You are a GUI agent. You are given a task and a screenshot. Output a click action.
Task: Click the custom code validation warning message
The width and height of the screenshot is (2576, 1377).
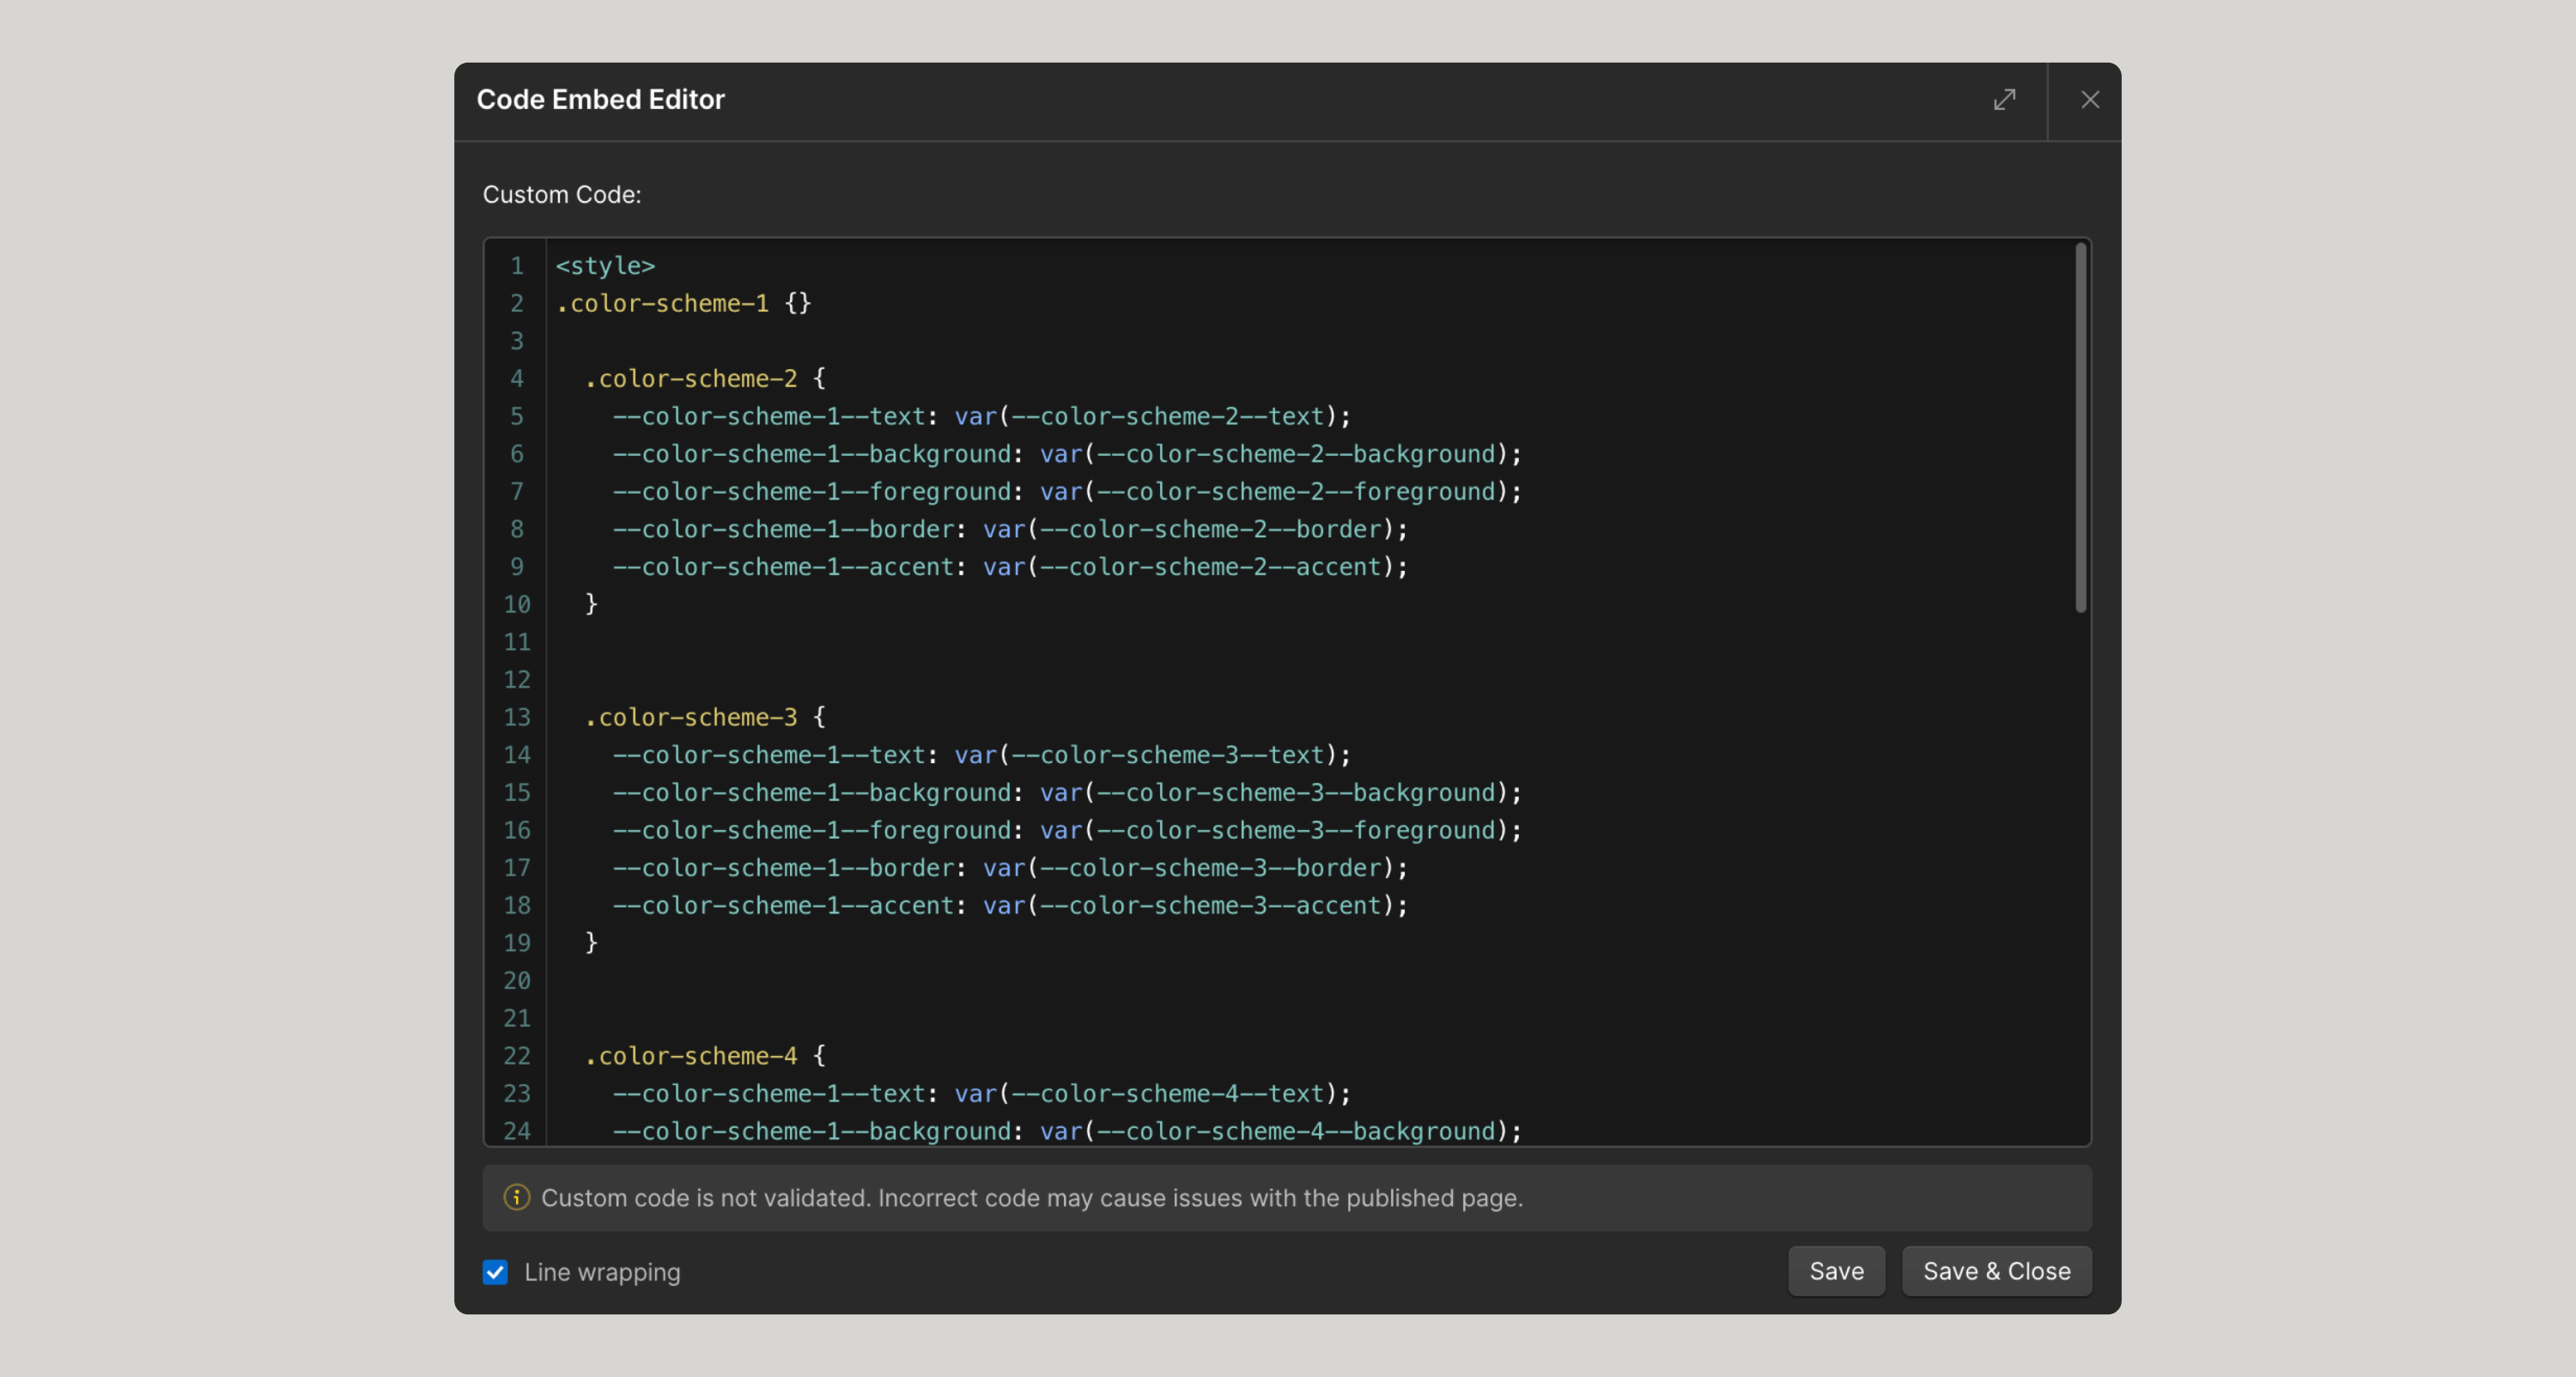1031,1198
